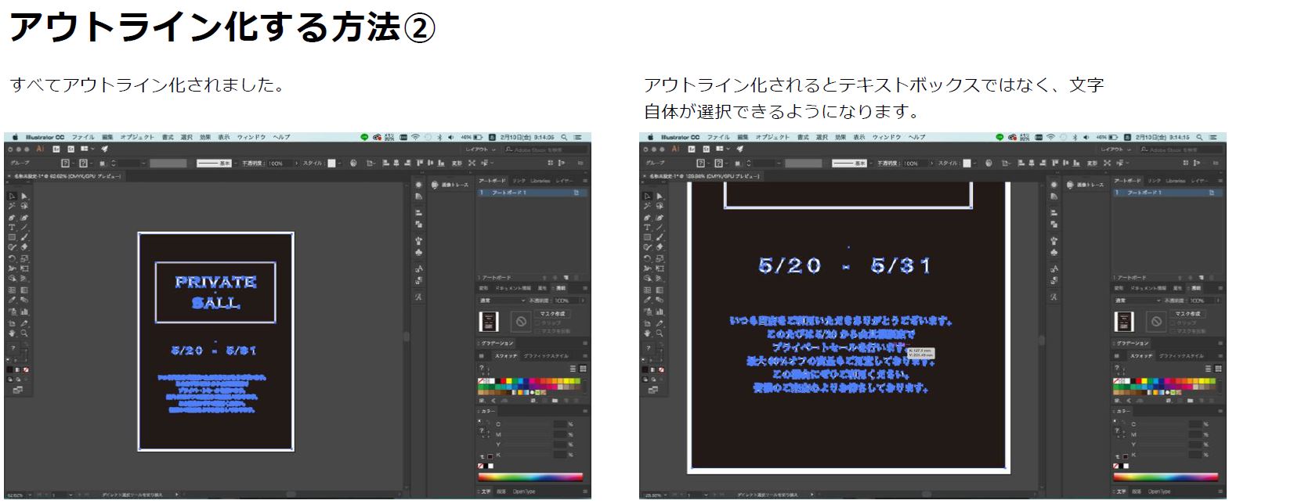The width and height of the screenshot is (1294, 504).
Task: Switch swatches to thumbnail view, left screenshot
Action: (x=583, y=369)
